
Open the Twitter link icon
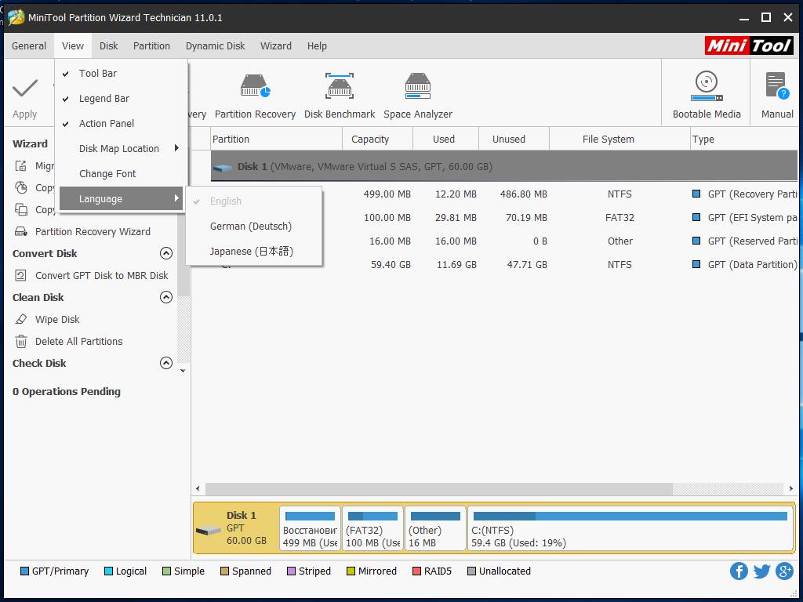point(761,571)
